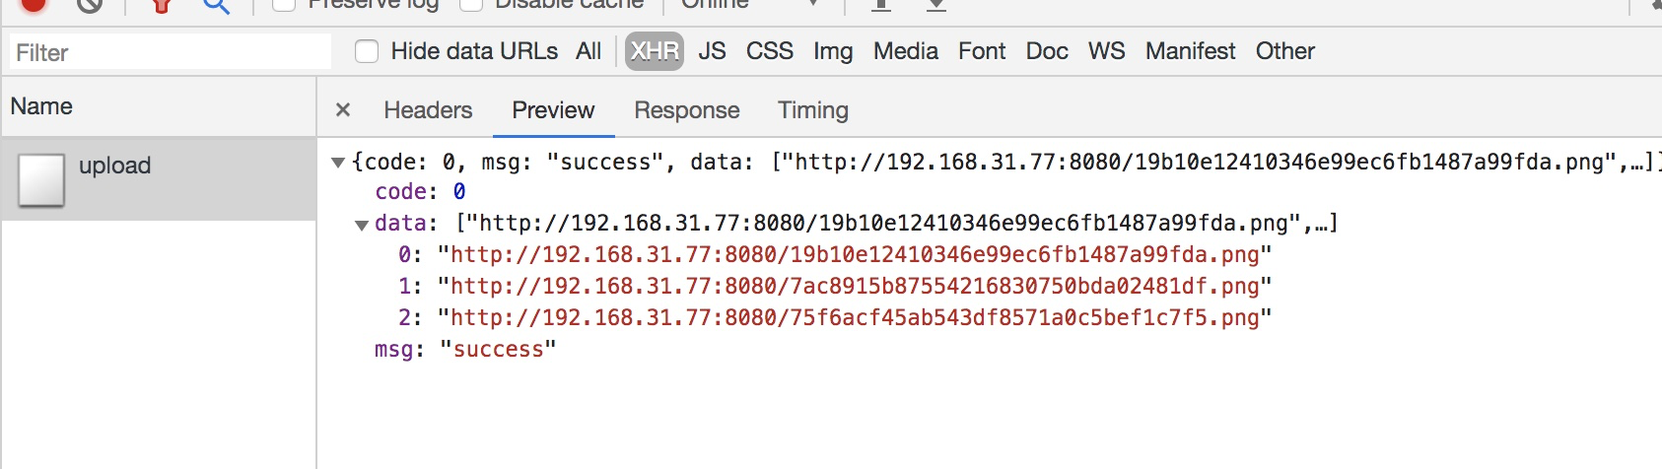Switch to the Headers tab
The width and height of the screenshot is (1662, 469).
point(428,110)
